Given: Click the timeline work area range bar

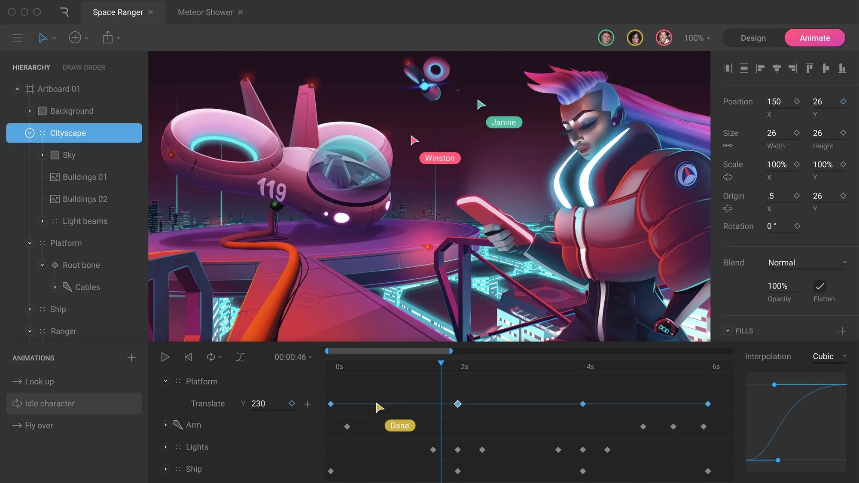Looking at the screenshot, I should [389, 351].
